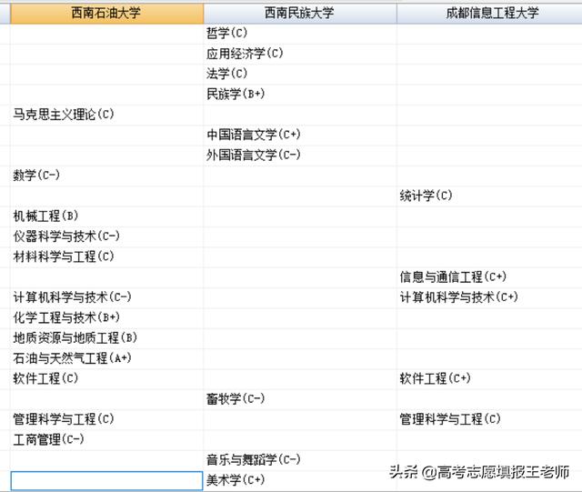The image size is (582, 492).
Task: Select the 西南民族大学 column header
Action: point(300,14)
